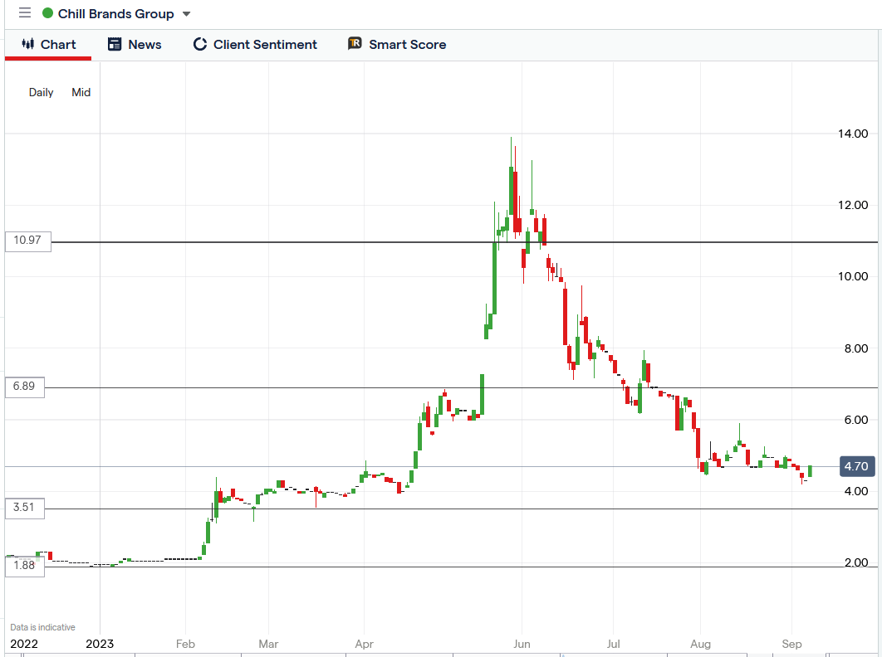Click the News calendar icon
Viewport: 882px width, 657px height.
coord(115,44)
